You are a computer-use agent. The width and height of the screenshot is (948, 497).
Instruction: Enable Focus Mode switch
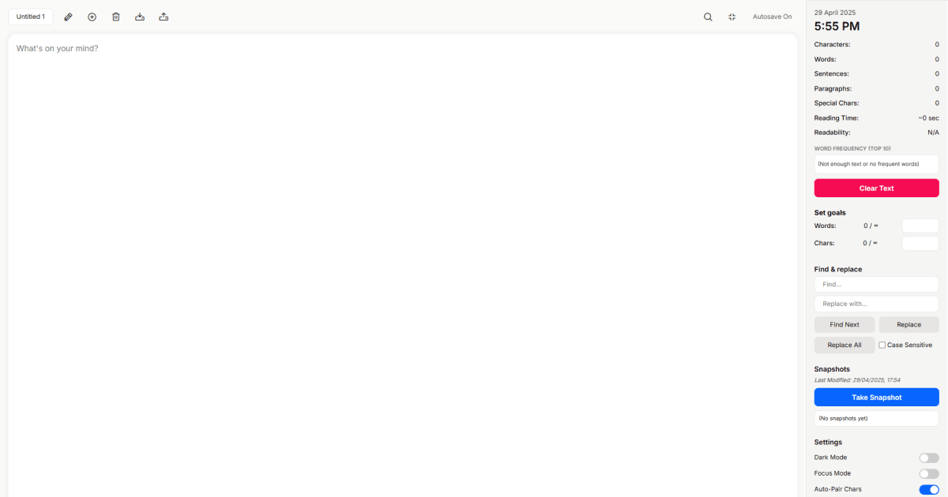coord(928,473)
